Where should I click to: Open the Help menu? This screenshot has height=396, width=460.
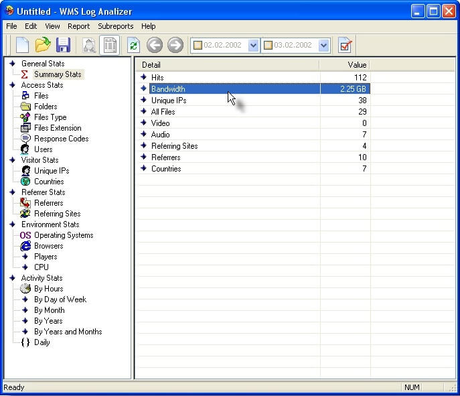[148, 26]
